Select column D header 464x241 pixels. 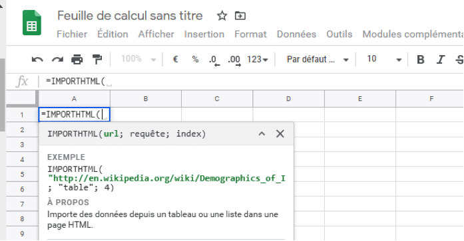pyautogui.click(x=288, y=99)
